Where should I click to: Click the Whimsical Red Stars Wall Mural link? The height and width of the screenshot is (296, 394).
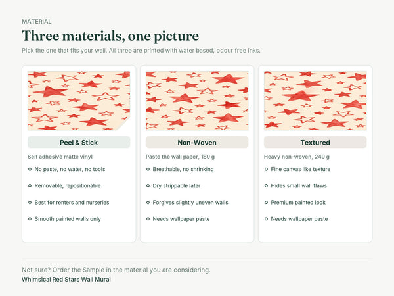coord(66,280)
